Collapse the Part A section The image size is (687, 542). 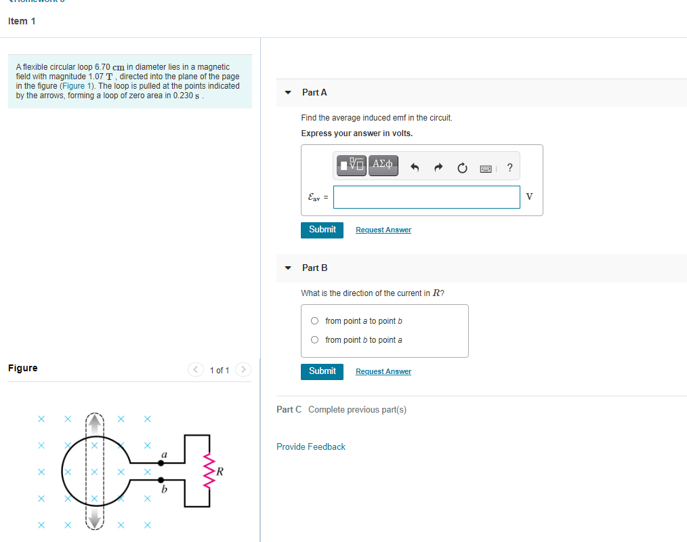288,92
